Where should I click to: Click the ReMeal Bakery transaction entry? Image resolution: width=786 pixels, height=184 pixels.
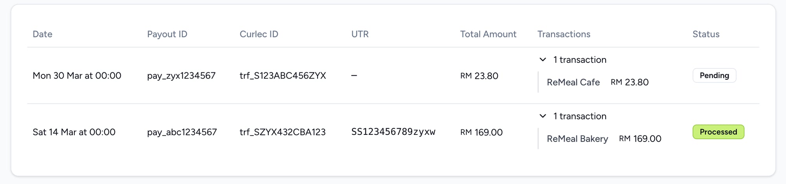(x=577, y=139)
